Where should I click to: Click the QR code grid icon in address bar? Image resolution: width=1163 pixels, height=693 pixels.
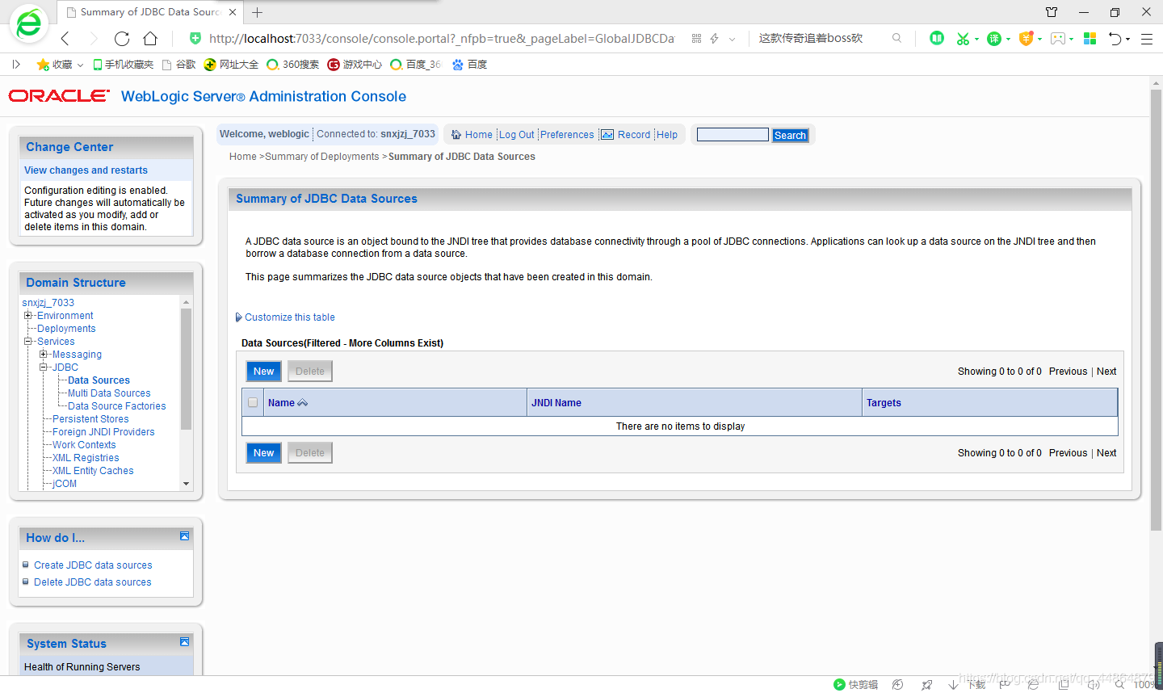[x=696, y=39]
